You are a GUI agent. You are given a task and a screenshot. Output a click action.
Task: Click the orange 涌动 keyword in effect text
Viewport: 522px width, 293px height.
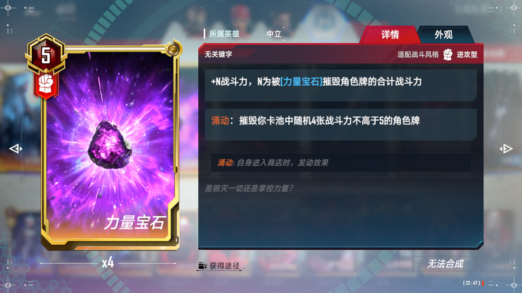point(220,121)
